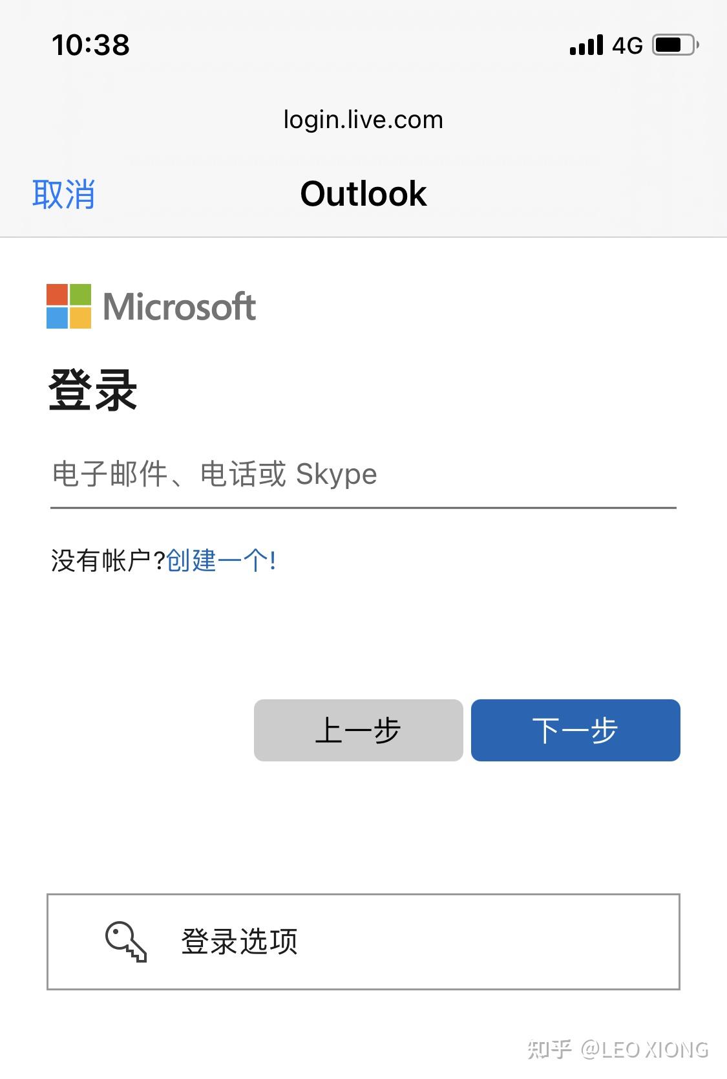Click the blue square of the Microsoft logo
The height and width of the screenshot is (1079, 727).
point(57,318)
